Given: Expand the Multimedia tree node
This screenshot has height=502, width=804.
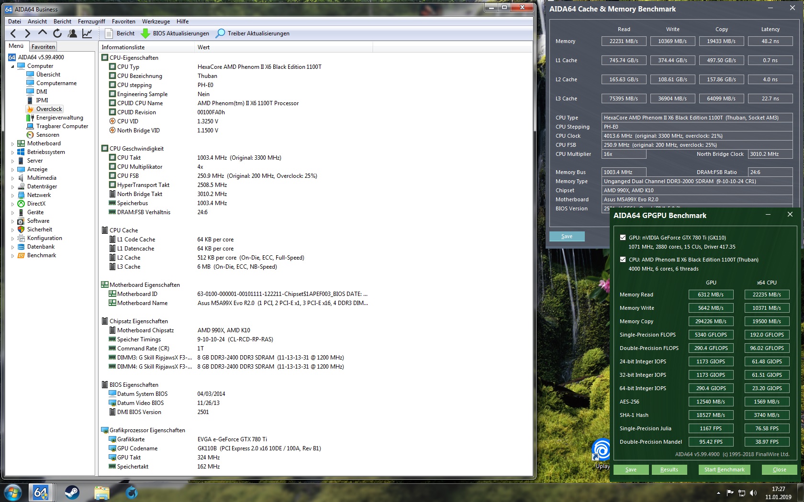Looking at the screenshot, I should [12, 178].
